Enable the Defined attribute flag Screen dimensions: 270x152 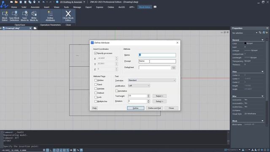click(x=96, y=93)
